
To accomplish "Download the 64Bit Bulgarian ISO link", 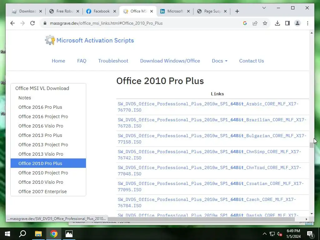I will point(212,139).
